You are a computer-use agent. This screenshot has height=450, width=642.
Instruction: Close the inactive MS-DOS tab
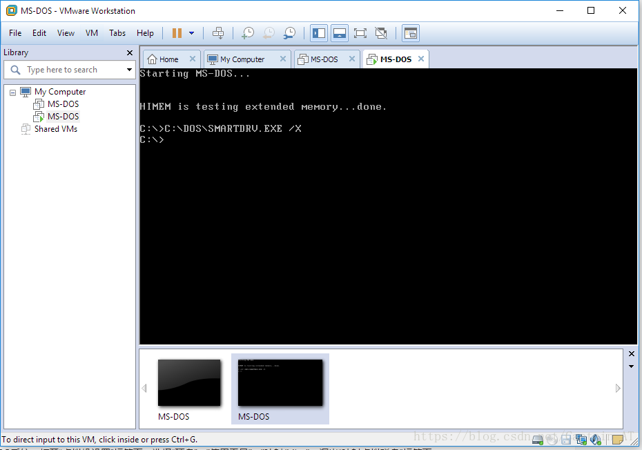(x=352, y=59)
